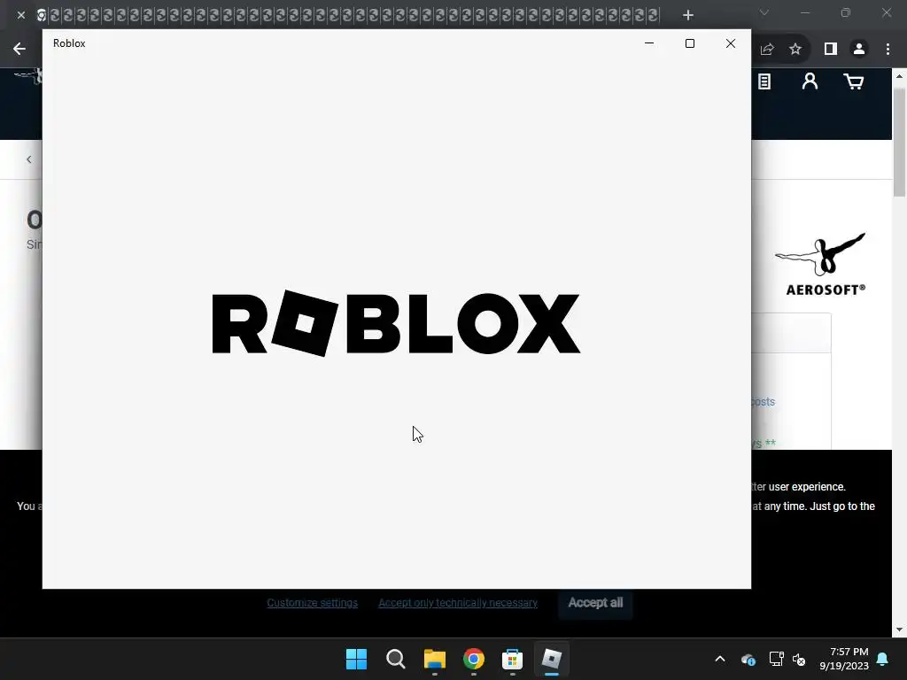Open the OneDrive tray icon
The height and width of the screenshot is (680, 907).
pyautogui.click(x=748, y=659)
